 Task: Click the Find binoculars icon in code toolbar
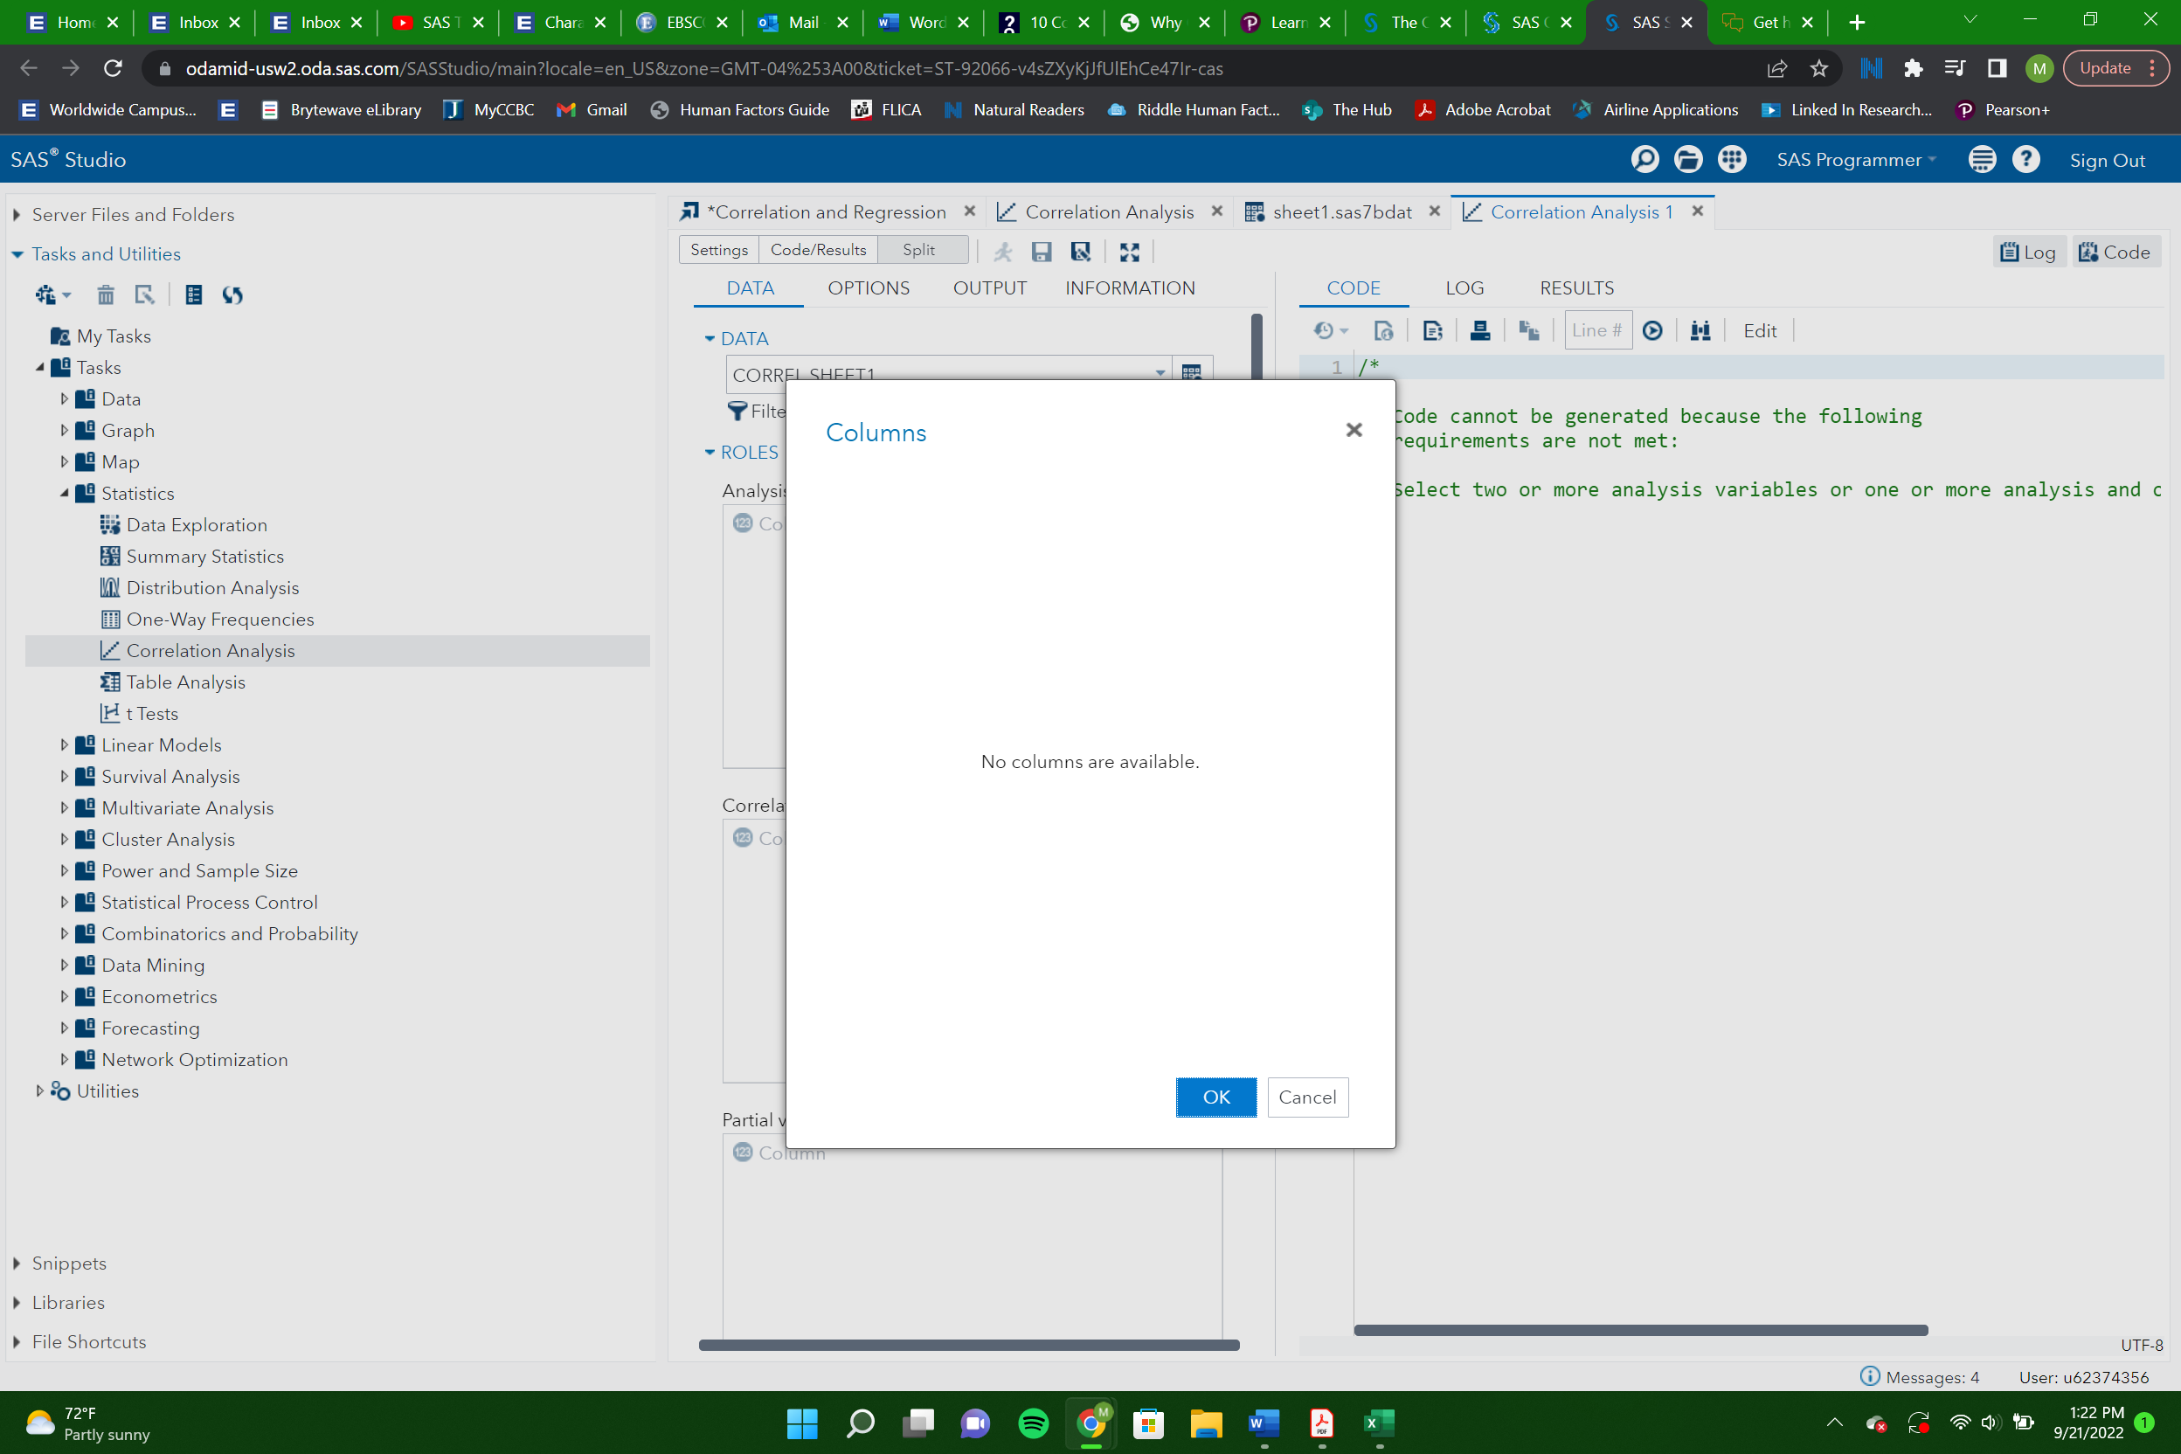click(1700, 331)
